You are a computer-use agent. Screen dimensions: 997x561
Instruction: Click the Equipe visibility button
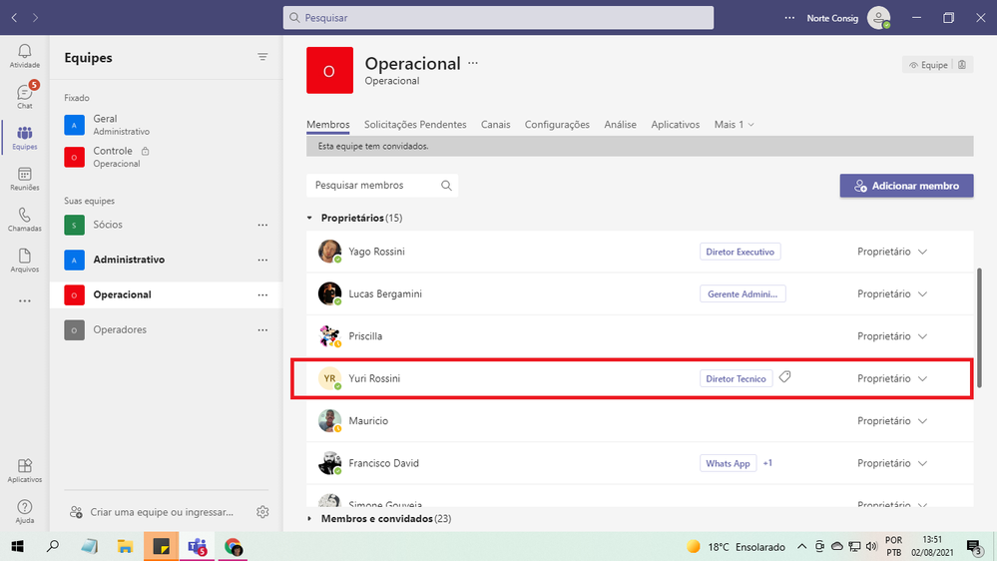(x=929, y=65)
